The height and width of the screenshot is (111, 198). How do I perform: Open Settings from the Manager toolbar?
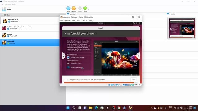[74, 8]
